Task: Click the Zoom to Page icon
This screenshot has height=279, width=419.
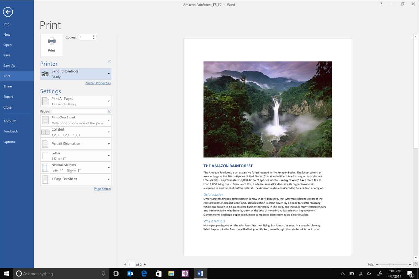Action: coord(415,264)
